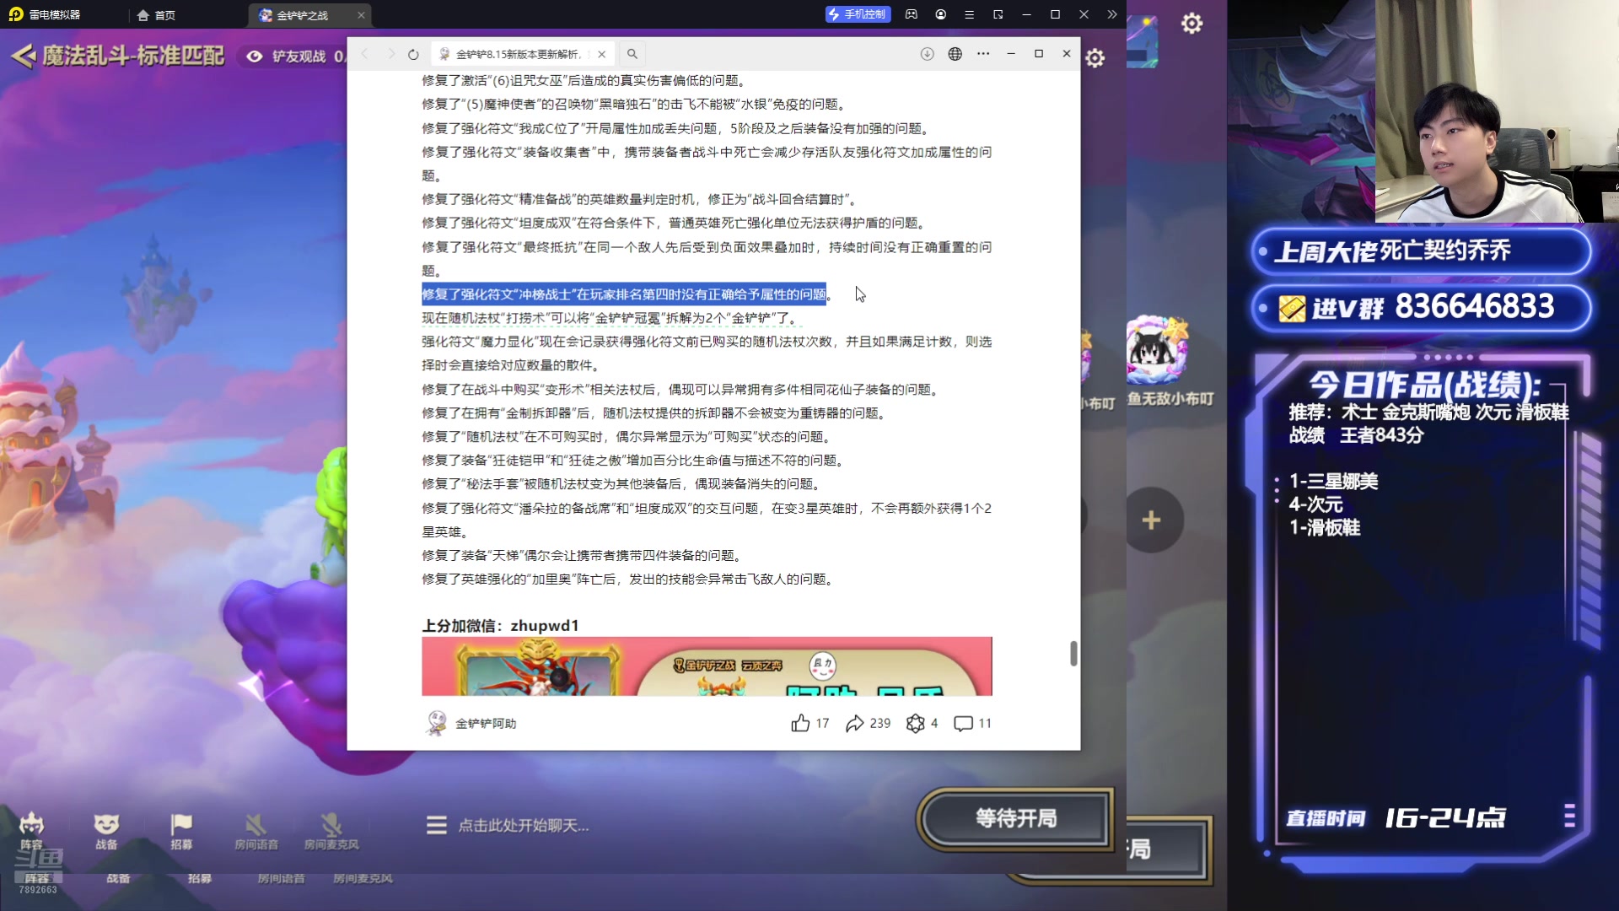Open the emulator hamburger menu
The height and width of the screenshot is (911, 1619).
(970, 14)
